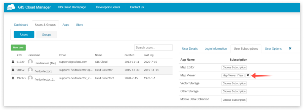Open the Map Viewer 1 Year selector

[233, 75]
